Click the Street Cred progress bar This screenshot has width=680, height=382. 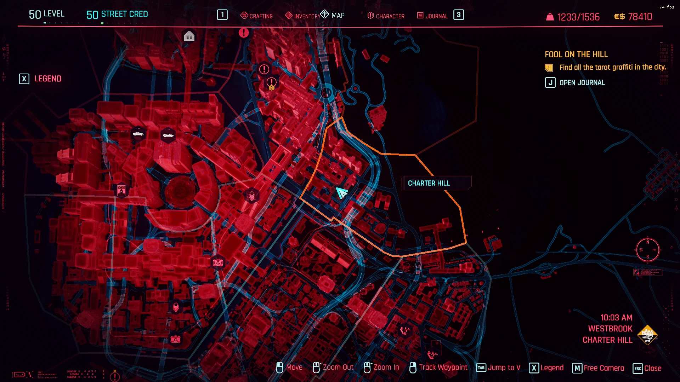point(121,23)
